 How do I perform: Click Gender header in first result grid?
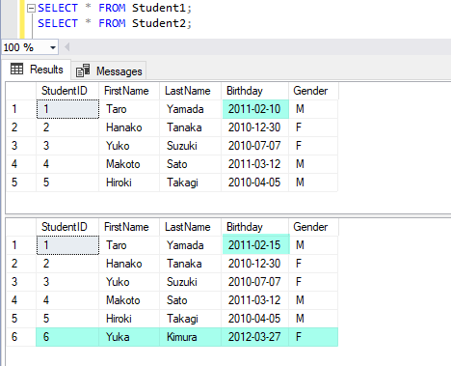(x=313, y=91)
